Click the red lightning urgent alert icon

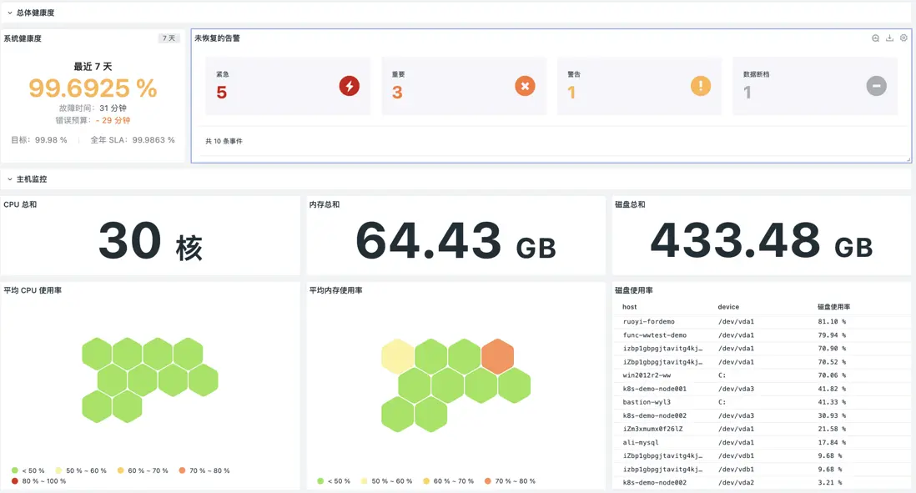point(349,86)
